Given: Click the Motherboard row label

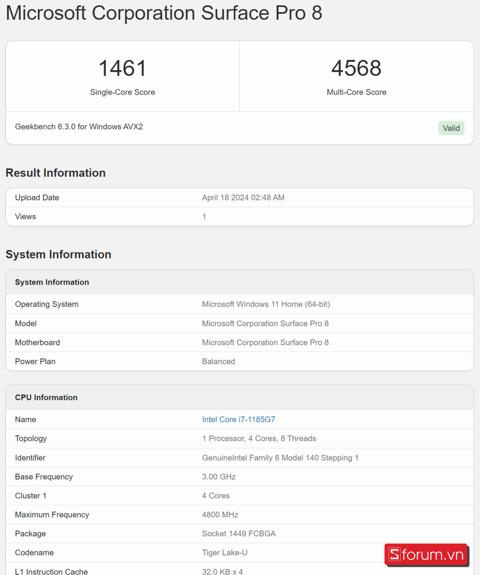Looking at the screenshot, I should click(38, 343).
